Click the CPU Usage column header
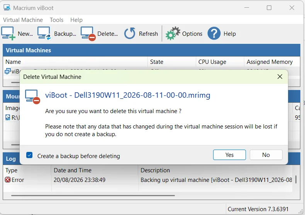The width and height of the screenshot is (305, 215). (220, 62)
